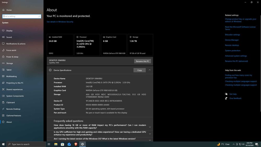The image size is (261, 147).
Task: Click the Storage 1.36 TB card
Action: click(x=140, y=45)
